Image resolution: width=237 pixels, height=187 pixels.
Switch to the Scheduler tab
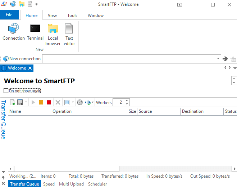[97, 184]
